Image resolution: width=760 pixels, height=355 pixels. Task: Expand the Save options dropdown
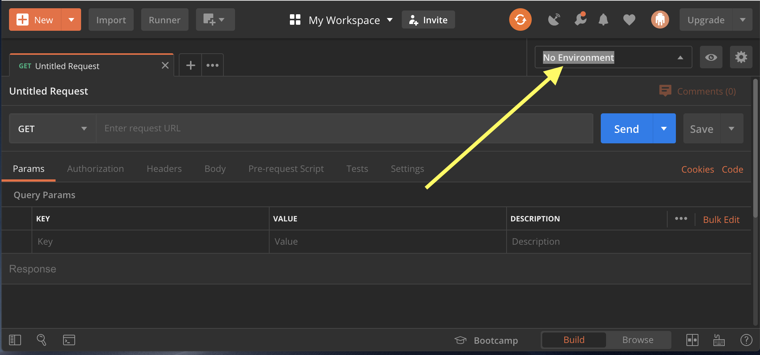tap(731, 129)
